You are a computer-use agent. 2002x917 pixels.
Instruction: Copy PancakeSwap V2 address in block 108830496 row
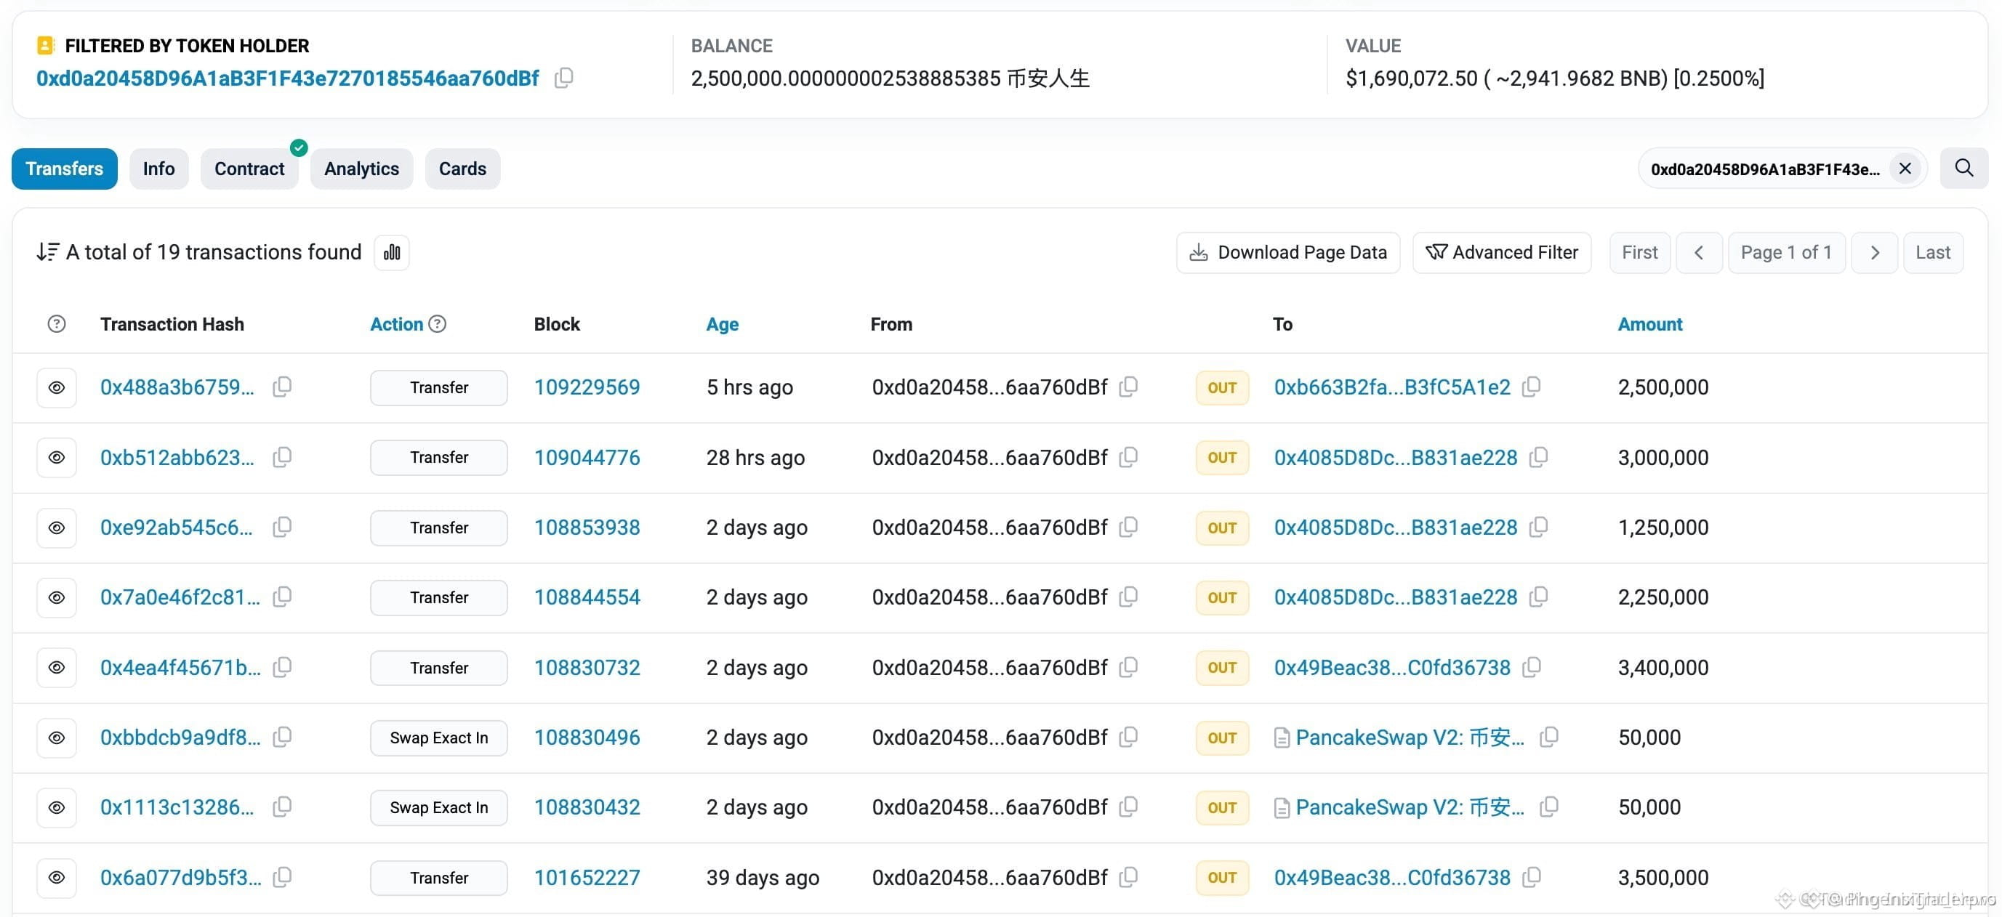point(1548,737)
